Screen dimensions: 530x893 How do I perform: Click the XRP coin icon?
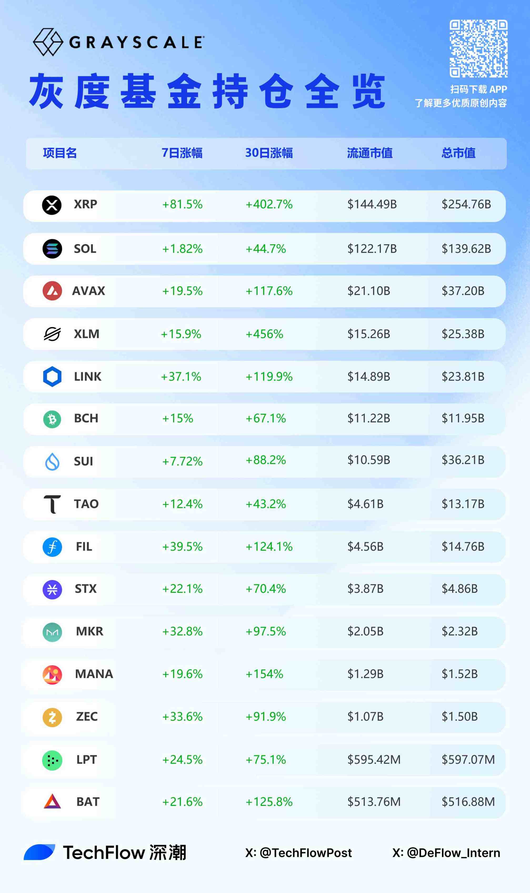click(52, 205)
